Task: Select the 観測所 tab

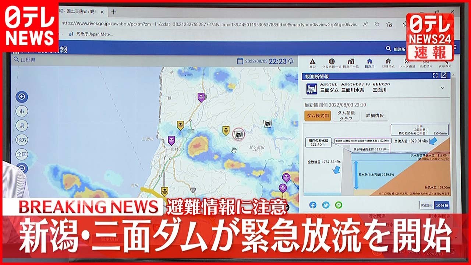Action: (369, 63)
